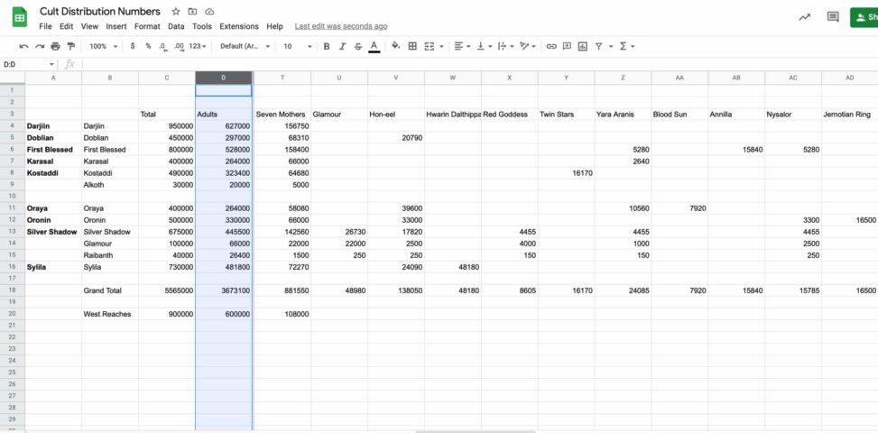Screen dimensions: 878x433
Task: Expand the Default font family dropdown
Action: pyautogui.click(x=245, y=46)
